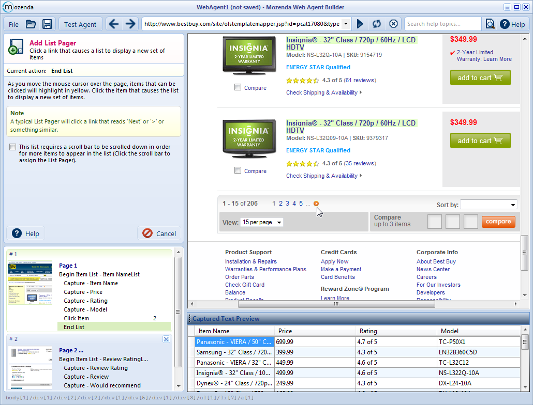The image size is (533, 405).
Task: Click the 2-Year Limited Warranty link
Action: point(484,56)
